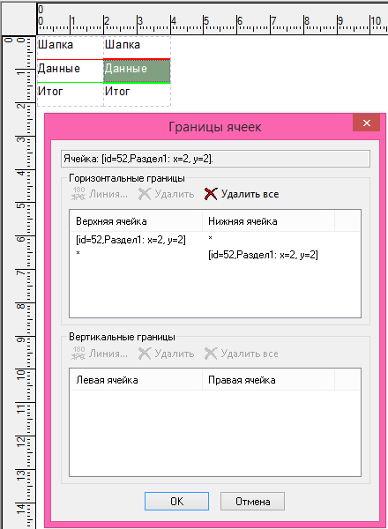Select first row with id=52 upper cell

pyautogui.click(x=131, y=240)
